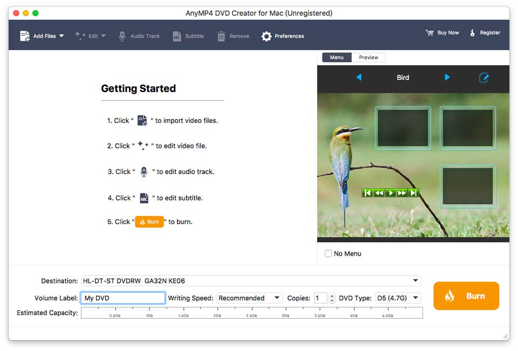Click the next menu template arrow beside Bird
Screen dimensions: 518x351
pos(447,77)
